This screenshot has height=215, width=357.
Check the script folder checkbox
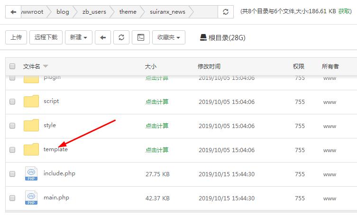[12, 102]
